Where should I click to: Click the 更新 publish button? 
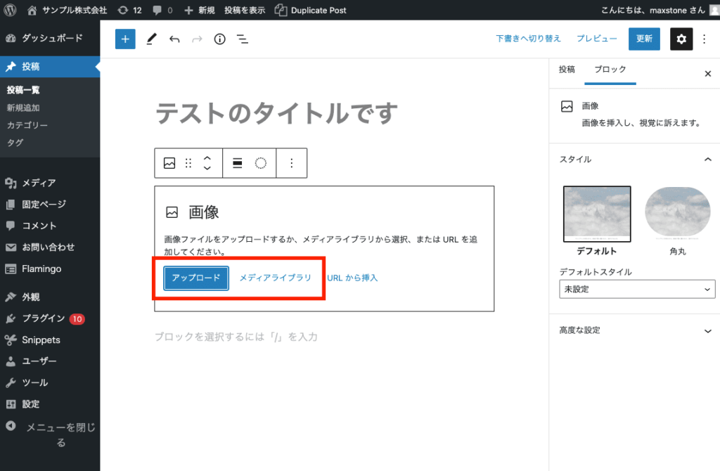pos(643,39)
